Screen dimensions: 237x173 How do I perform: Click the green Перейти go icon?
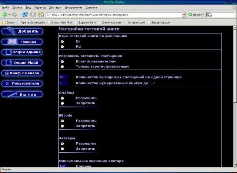pos(190,15)
